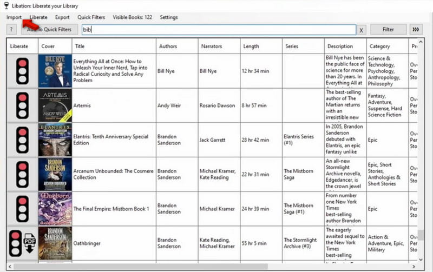Image resolution: width=433 pixels, height=272 pixels.
Task: Click the narrator cell 'Kate Reading, Michael Kramer'
Action: pyautogui.click(x=219, y=243)
